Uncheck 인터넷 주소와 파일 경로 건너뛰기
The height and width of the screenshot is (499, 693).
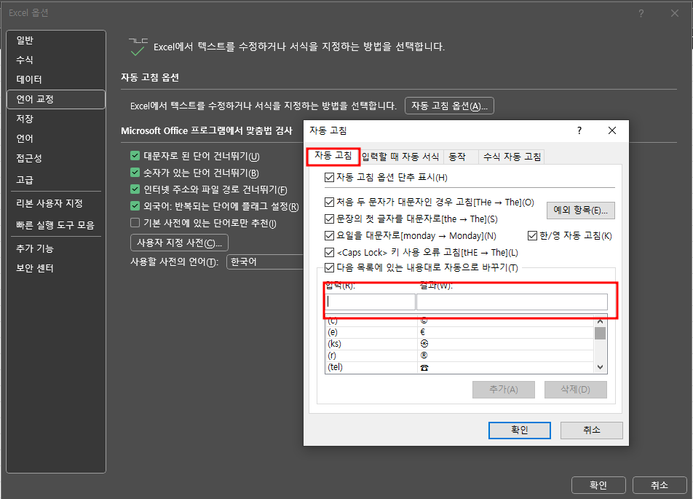click(x=135, y=189)
